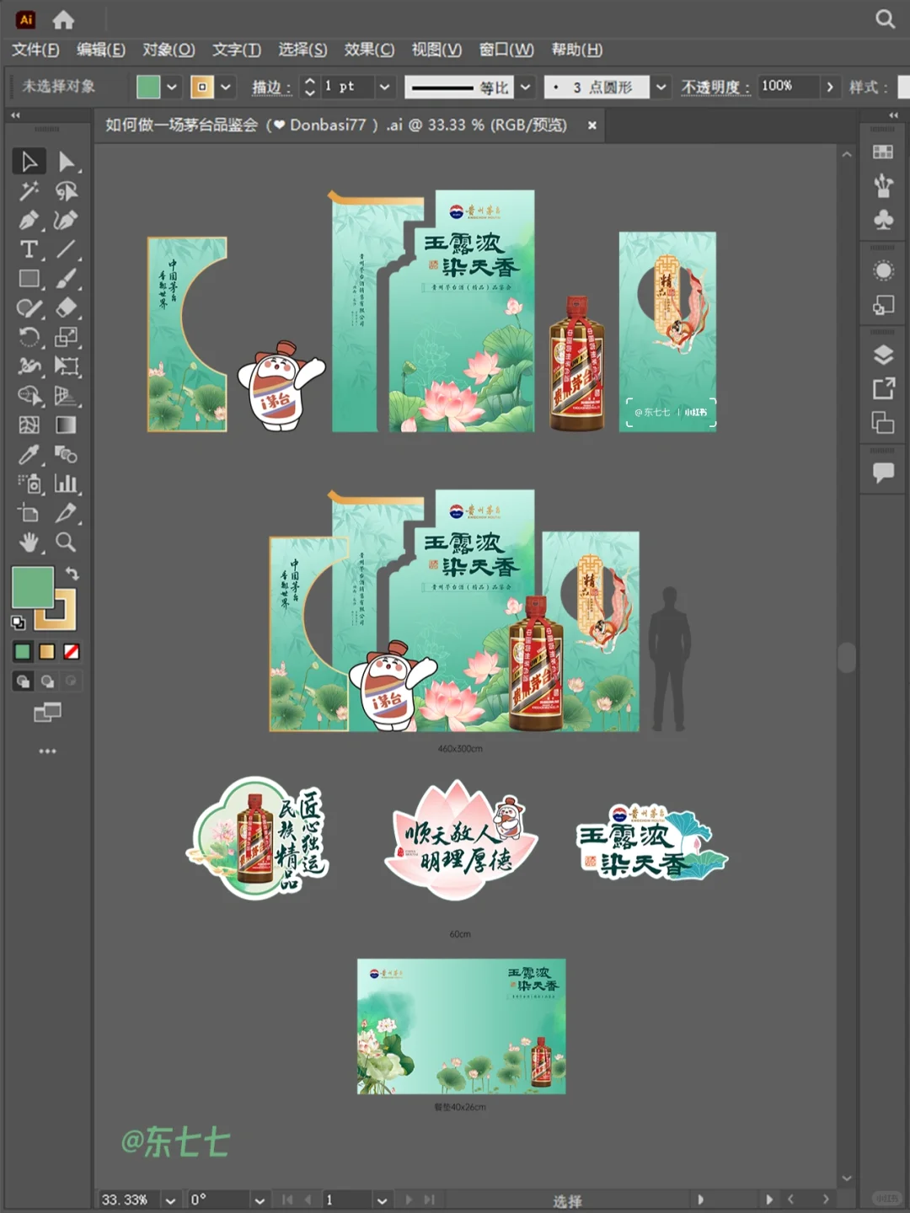Open the 视图(V) menu
Image resolution: width=910 pixels, height=1213 pixels.
tap(436, 50)
